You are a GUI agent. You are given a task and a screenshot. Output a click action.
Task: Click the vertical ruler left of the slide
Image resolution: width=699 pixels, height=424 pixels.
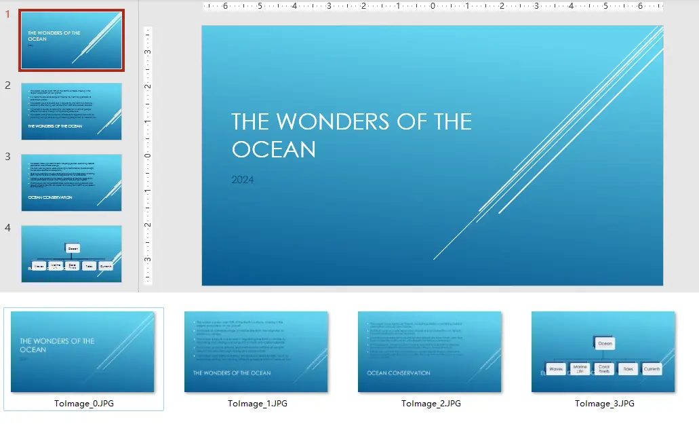click(148, 156)
